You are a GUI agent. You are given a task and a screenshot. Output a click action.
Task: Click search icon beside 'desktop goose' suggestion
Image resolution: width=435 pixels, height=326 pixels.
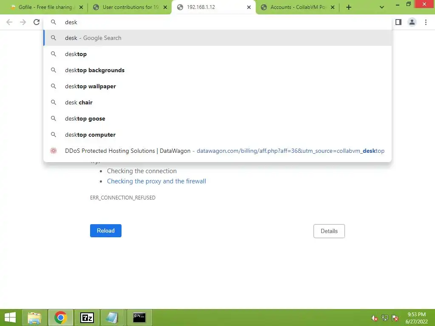click(x=54, y=118)
